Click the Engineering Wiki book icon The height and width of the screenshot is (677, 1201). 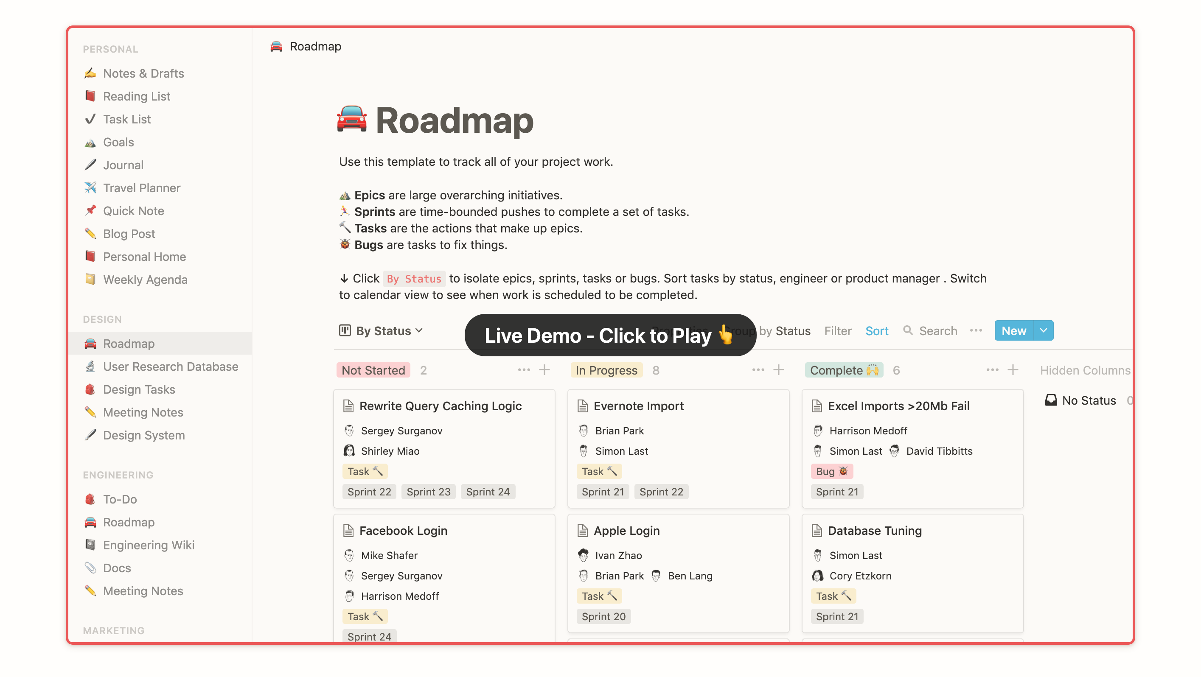(90, 545)
